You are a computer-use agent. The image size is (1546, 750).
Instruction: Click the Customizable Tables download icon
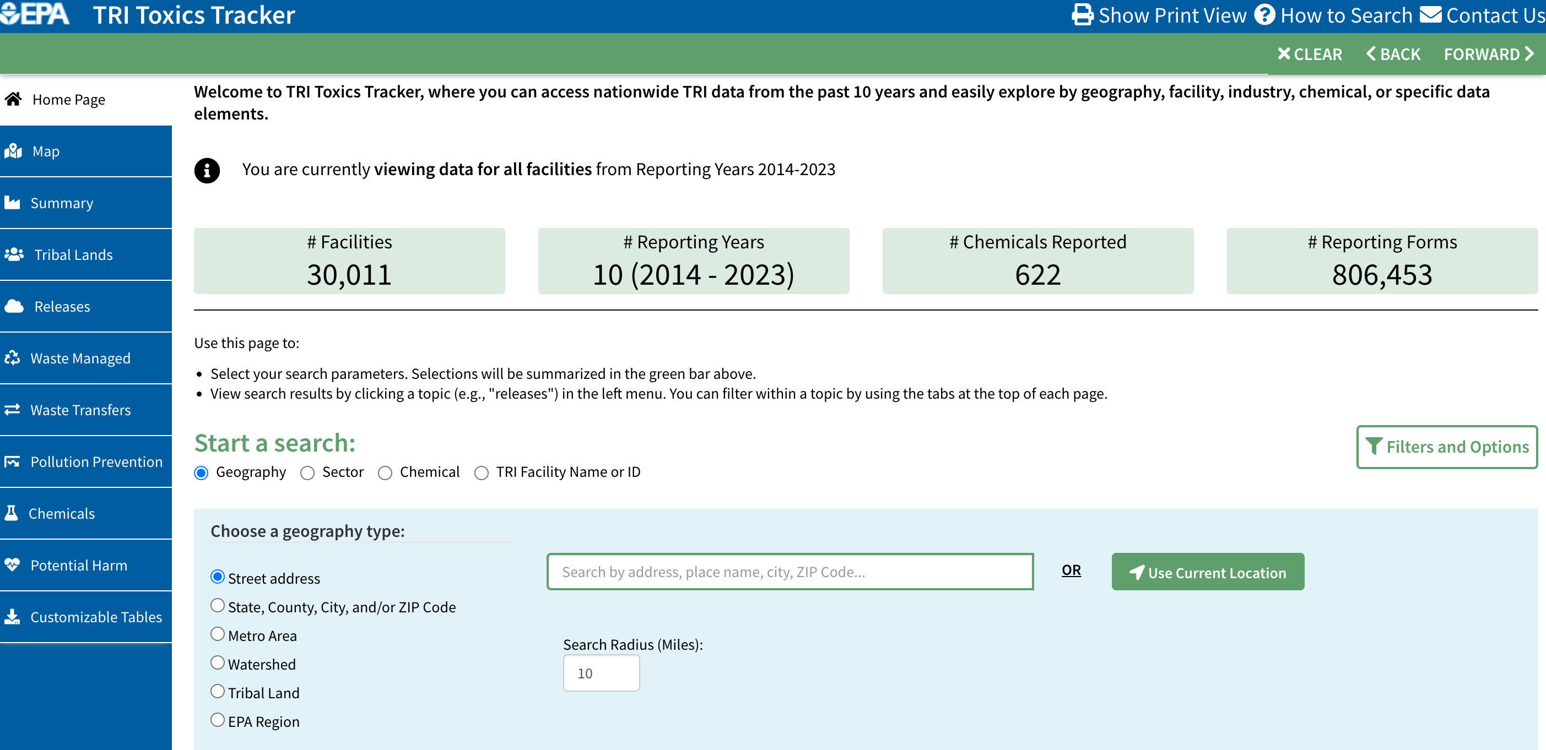12,616
